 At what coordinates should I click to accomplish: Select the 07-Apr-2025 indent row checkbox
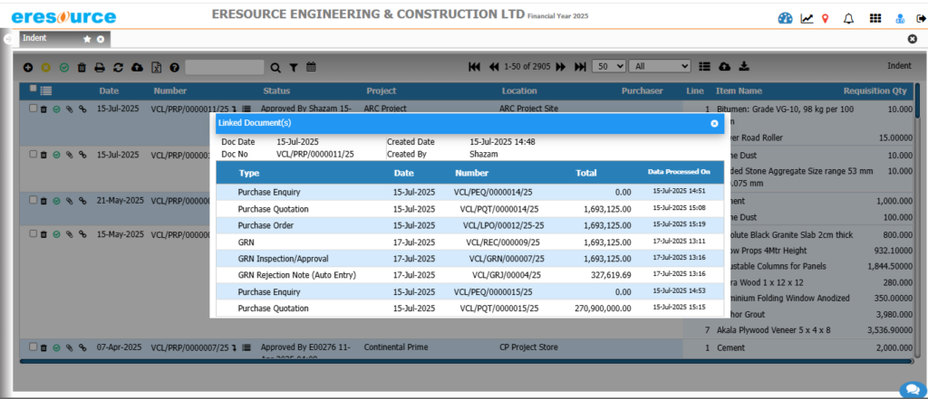point(34,347)
